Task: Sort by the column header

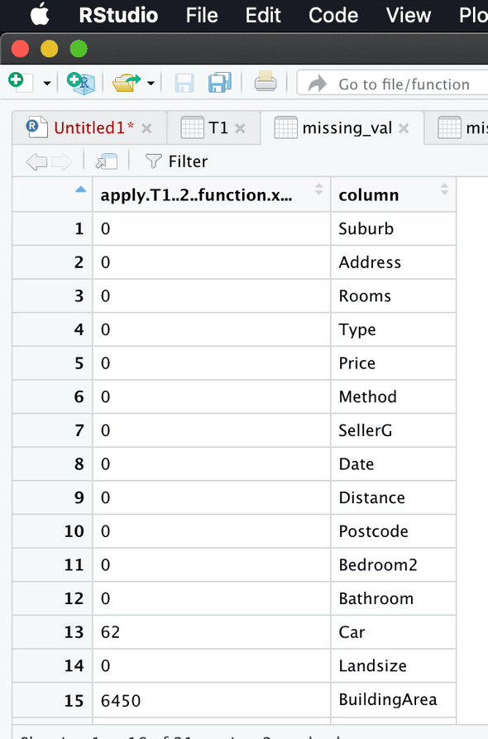Action: tap(394, 194)
